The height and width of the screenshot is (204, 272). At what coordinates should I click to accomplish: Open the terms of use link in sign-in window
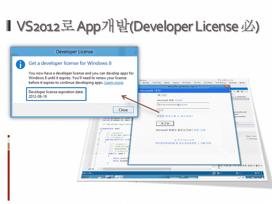pos(206,143)
